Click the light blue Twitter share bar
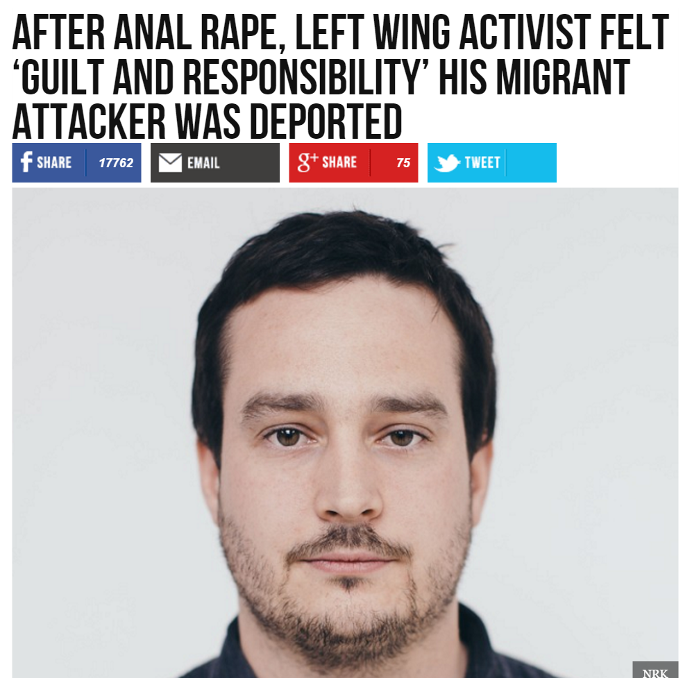The width and height of the screenshot is (692, 678). tap(492, 163)
